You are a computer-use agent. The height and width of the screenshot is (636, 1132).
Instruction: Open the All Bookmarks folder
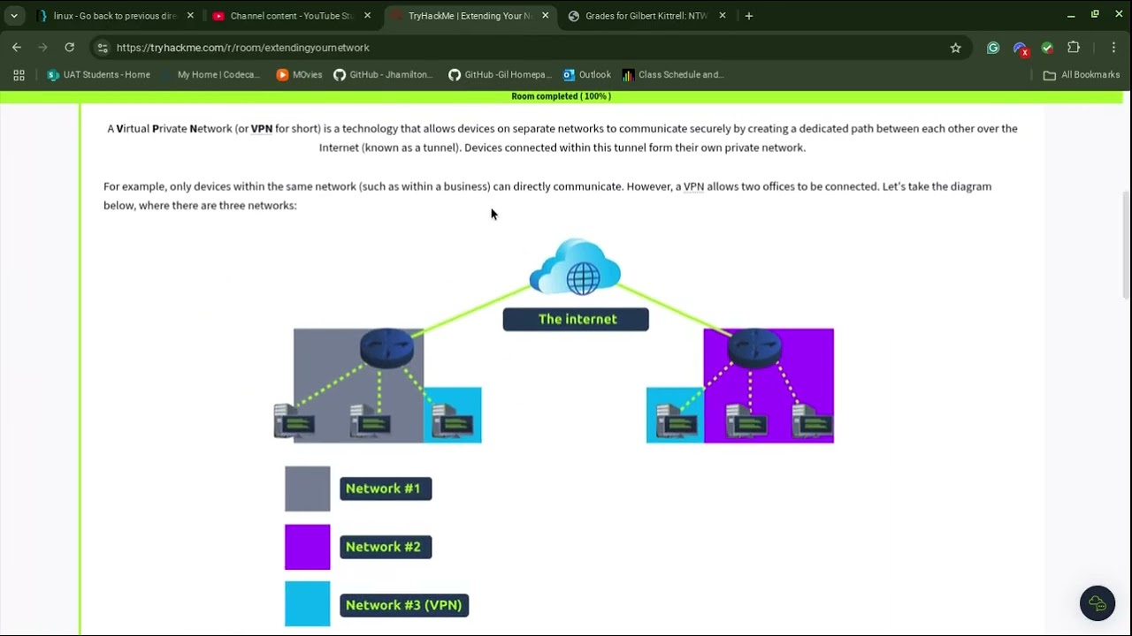point(1082,75)
